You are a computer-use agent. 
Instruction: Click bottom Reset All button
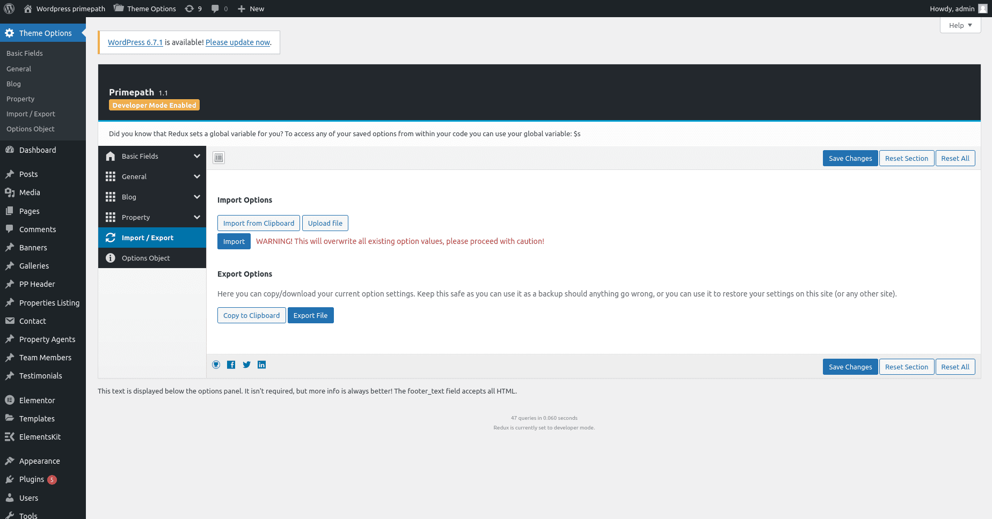coord(955,367)
